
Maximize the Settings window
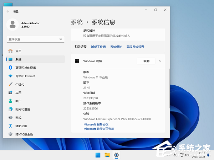156,10
